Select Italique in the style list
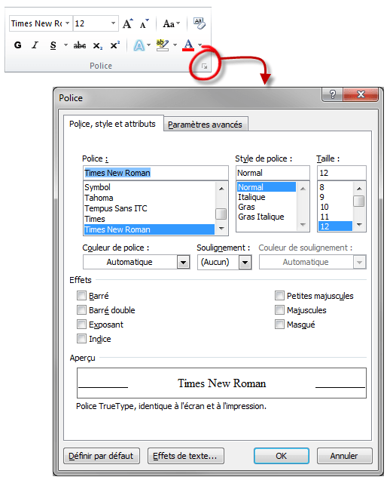The image size is (390, 480). [x=267, y=197]
